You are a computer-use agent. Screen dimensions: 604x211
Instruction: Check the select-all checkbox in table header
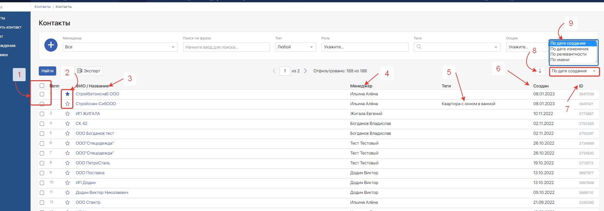(x=42, y=86)
